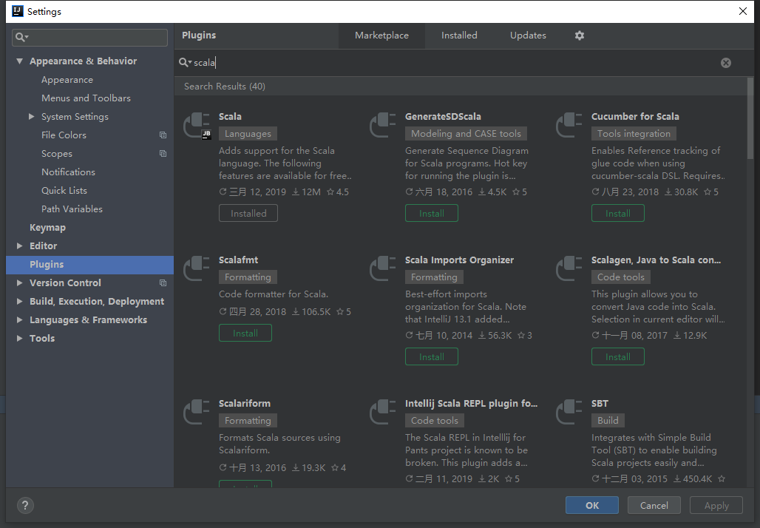Open Menus and Toolbars settings
The image size is (760, 528).
86,98
